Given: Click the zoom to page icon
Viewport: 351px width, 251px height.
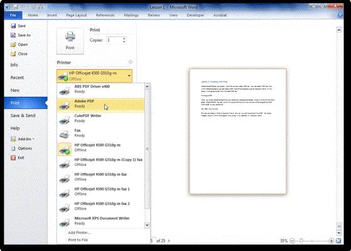Looking at the screenshot, I should [x=338, y=241].
